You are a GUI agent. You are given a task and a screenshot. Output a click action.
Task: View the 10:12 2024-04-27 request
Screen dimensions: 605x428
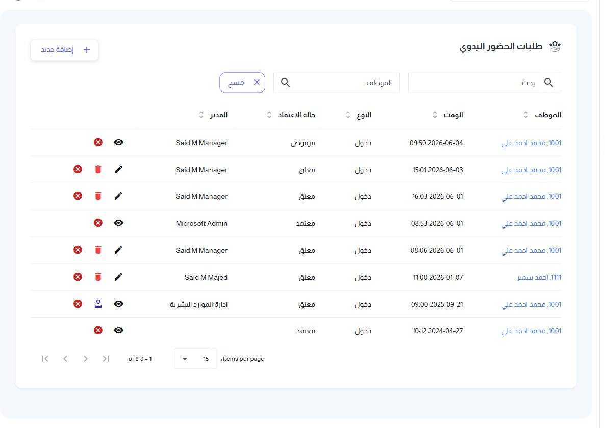(118, 330)
